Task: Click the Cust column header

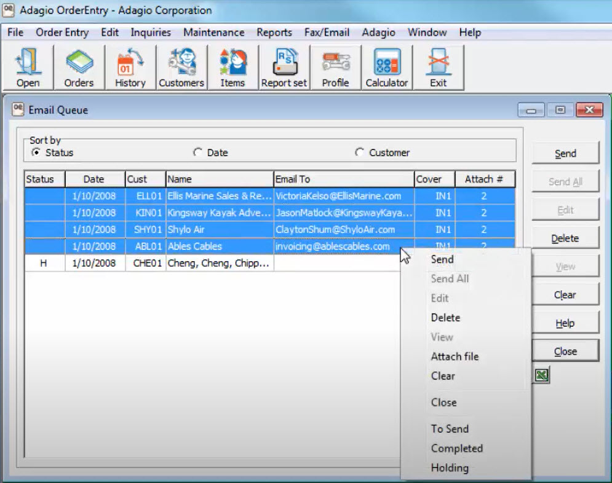Action: (146, 179)
